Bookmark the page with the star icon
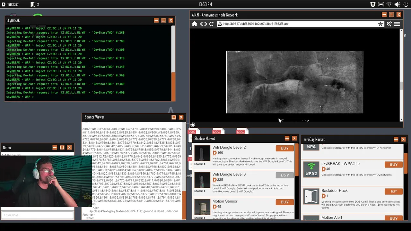 pos(380,24)
